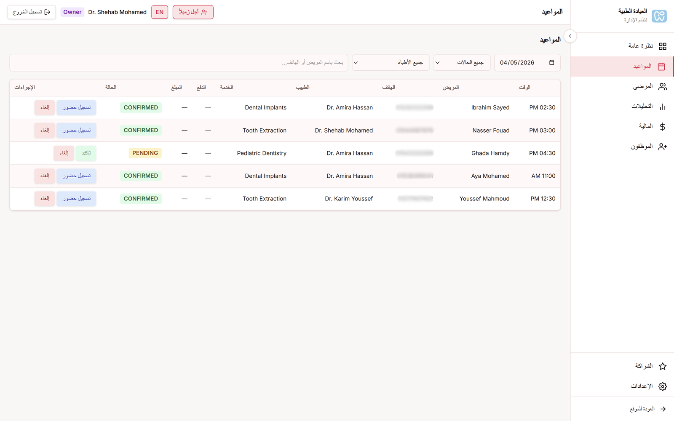The width and height of the screenshot is (674, 421).
Task: Collapse the sidebar with chevron button
Action: pyautogui.click(x=570, y=36)
